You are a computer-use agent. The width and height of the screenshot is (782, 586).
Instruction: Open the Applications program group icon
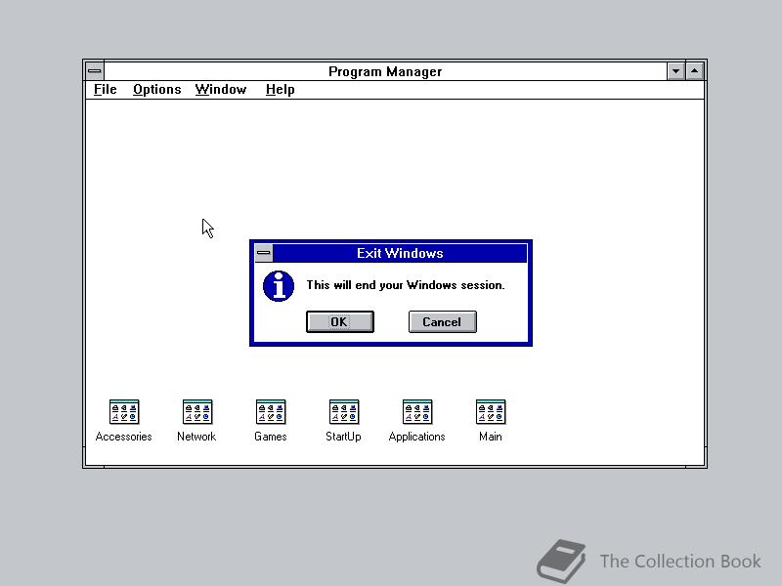416,411
